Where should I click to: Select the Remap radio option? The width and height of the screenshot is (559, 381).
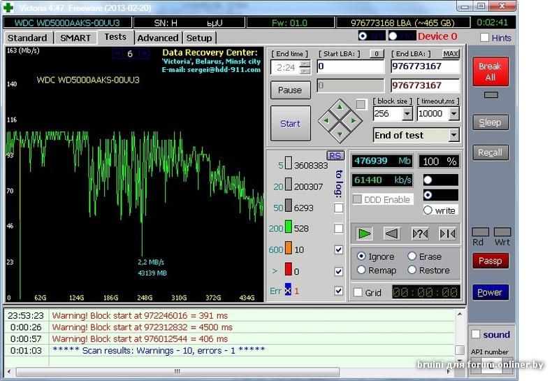(x=361, y=270)
